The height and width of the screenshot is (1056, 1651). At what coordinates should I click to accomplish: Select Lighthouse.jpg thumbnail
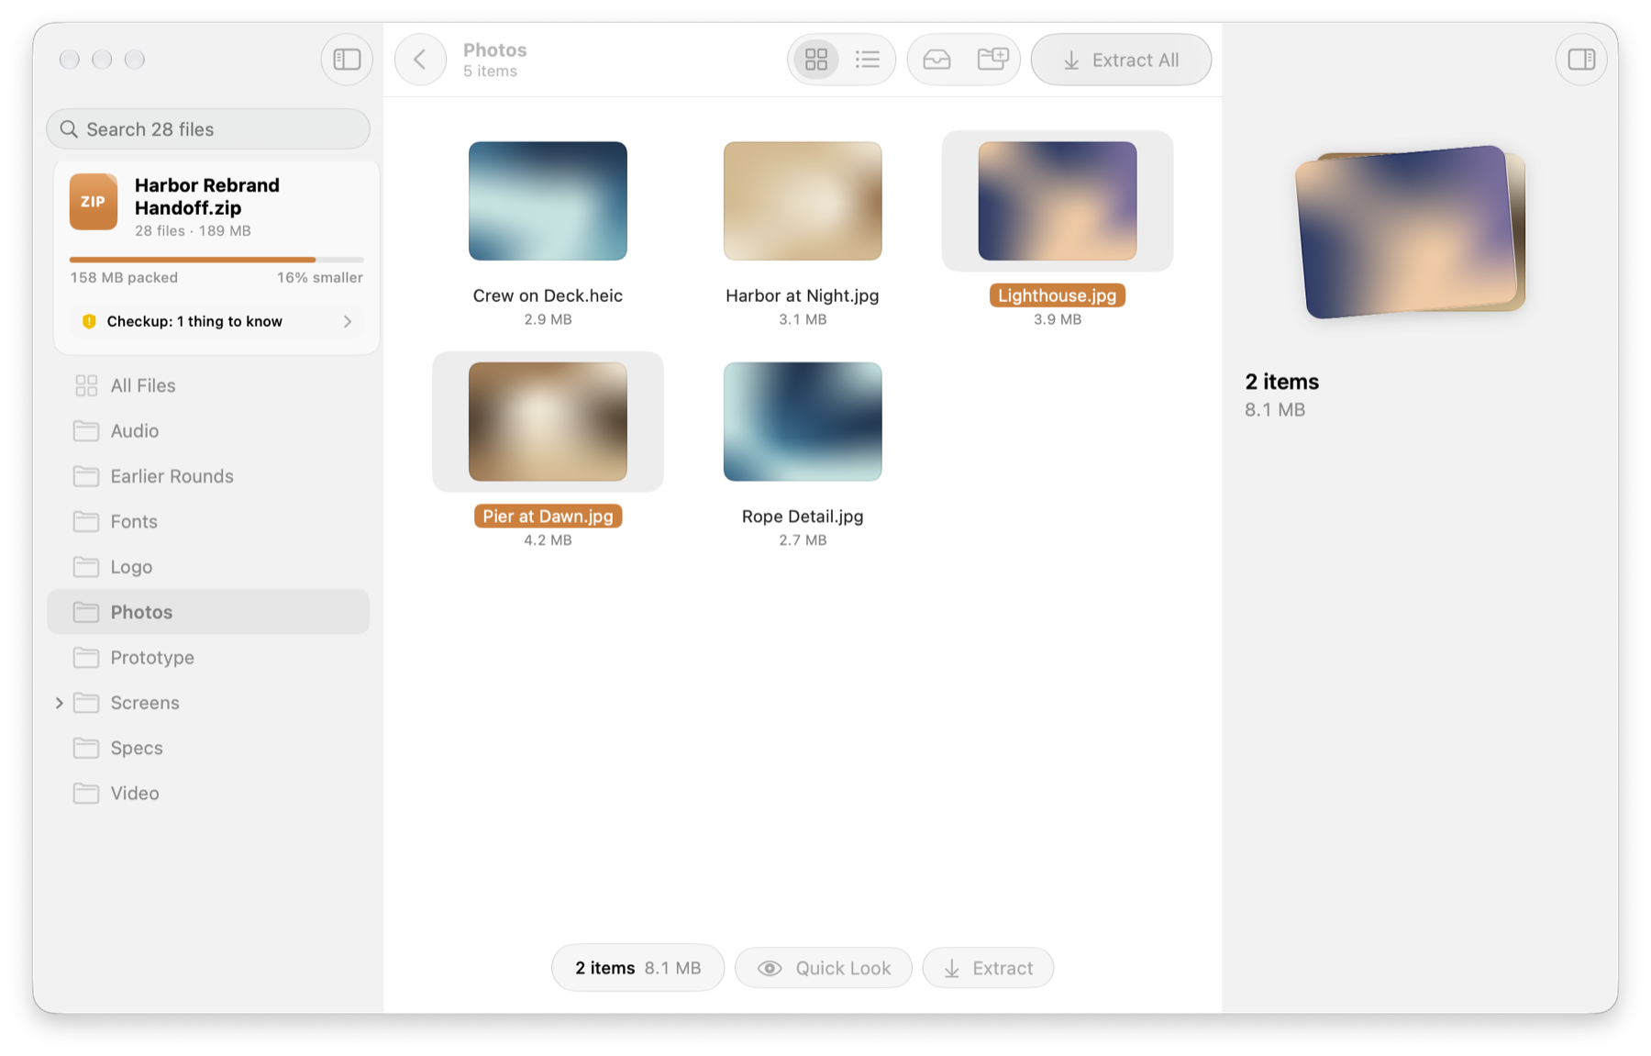pyautogui.click(x=1058, y=201)
